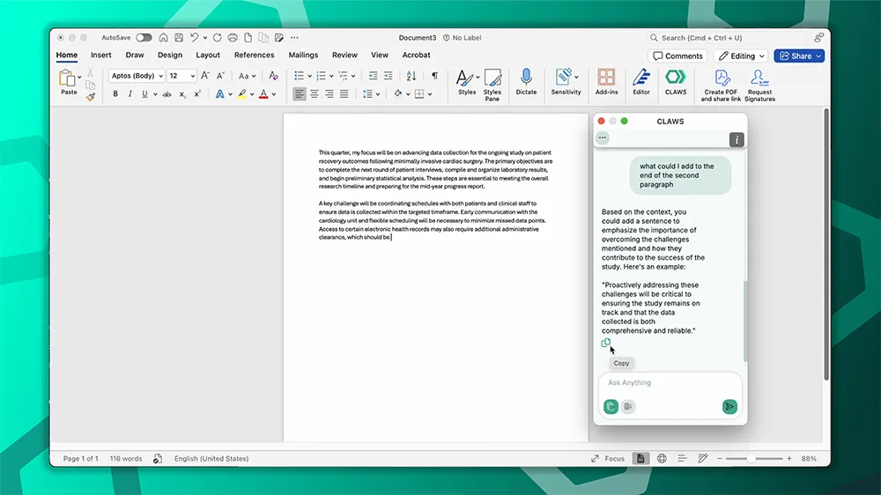Sort text with the A-Z icon
Image resolution: width=881 pixels, height=495 pixels.
click(411, 76)
